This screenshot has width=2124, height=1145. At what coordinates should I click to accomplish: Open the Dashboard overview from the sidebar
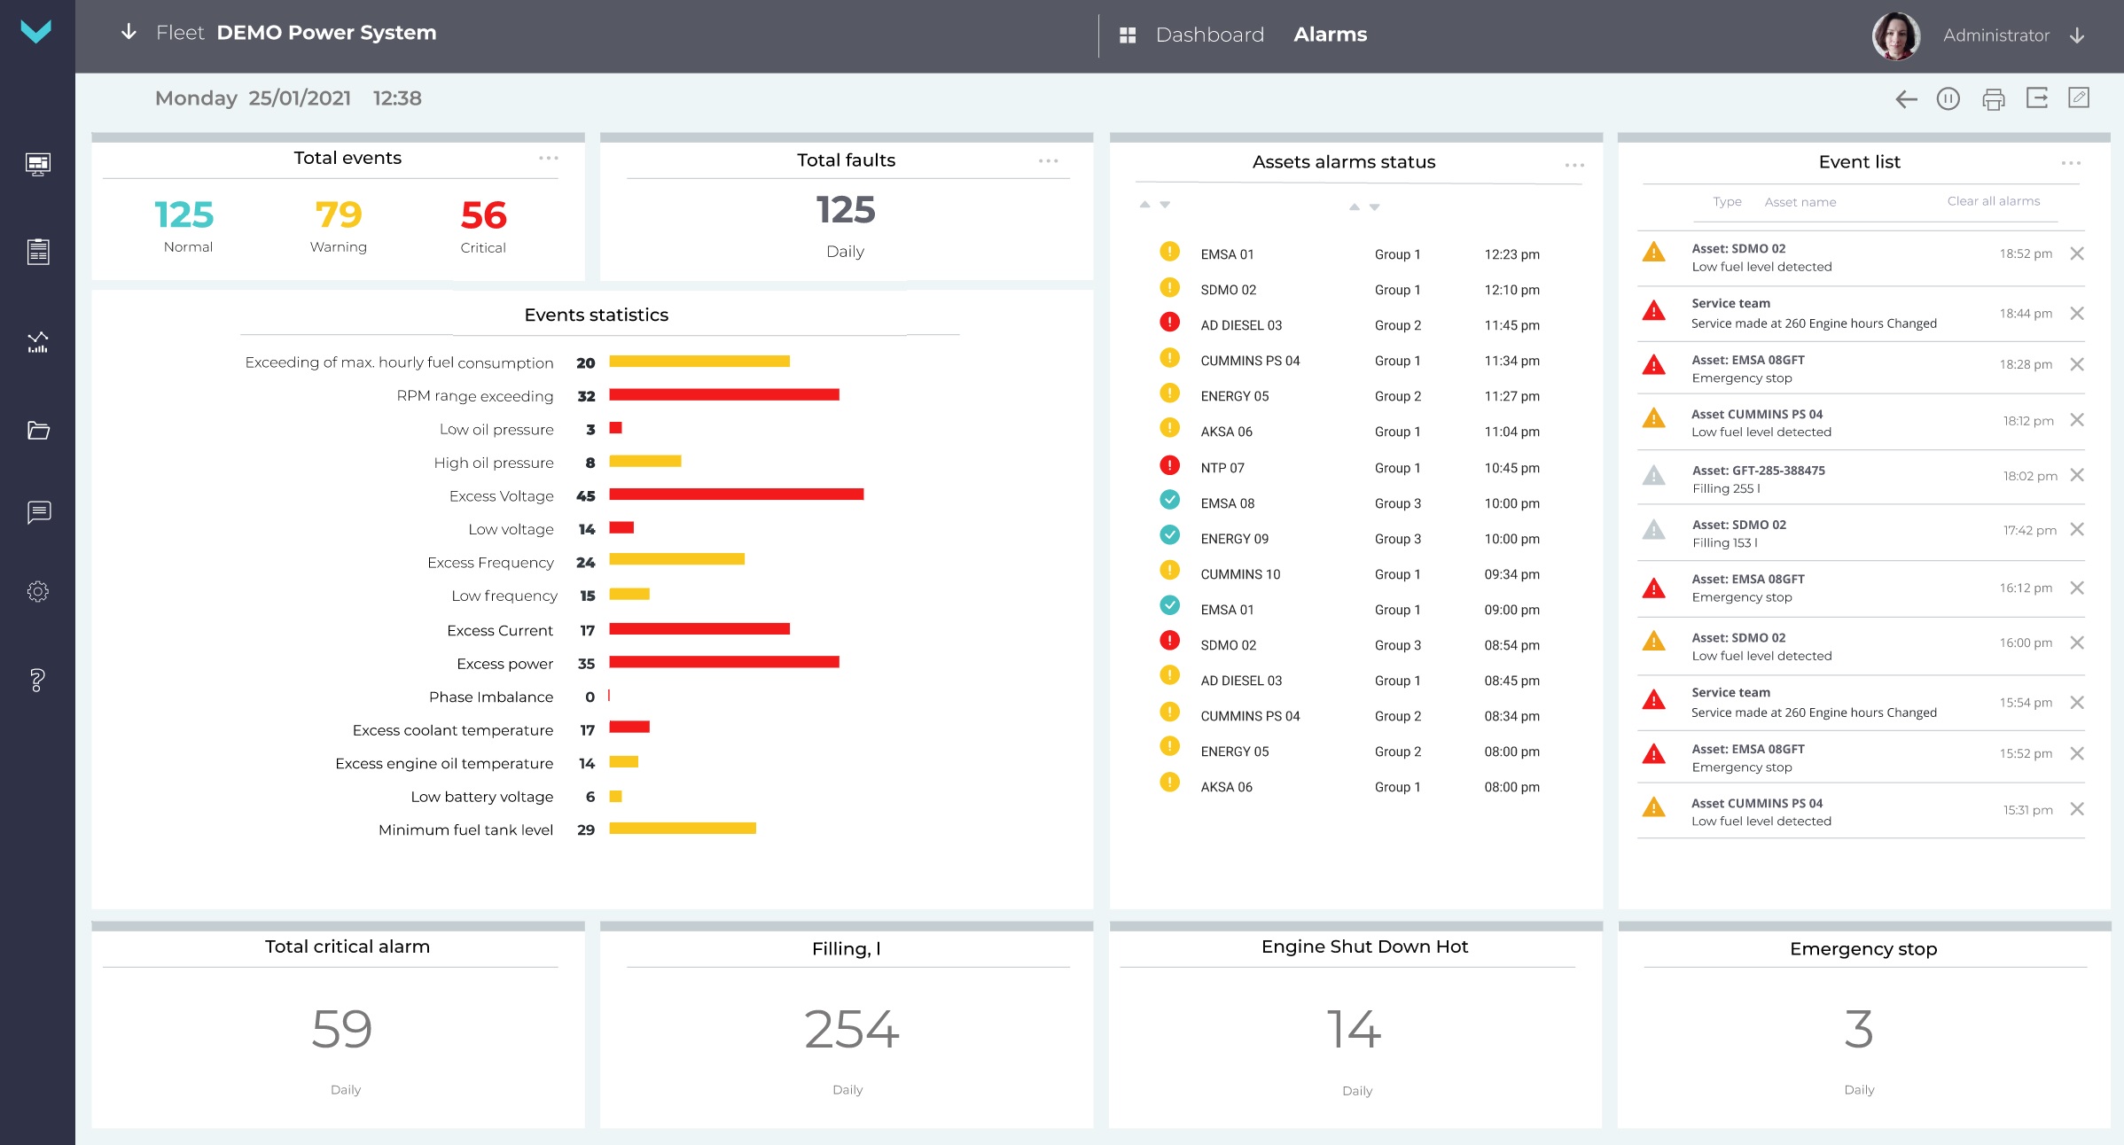37,165
